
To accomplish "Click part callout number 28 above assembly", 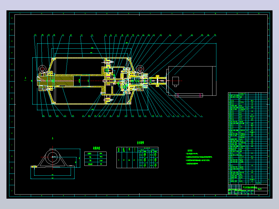I will click(x=42, y=35).
